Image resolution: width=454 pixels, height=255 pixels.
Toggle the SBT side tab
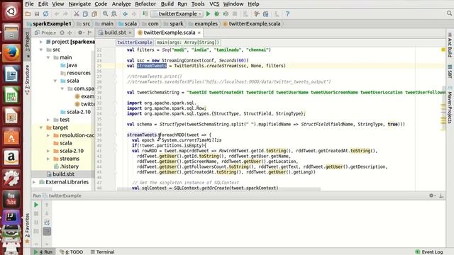(x=450, y=72)
